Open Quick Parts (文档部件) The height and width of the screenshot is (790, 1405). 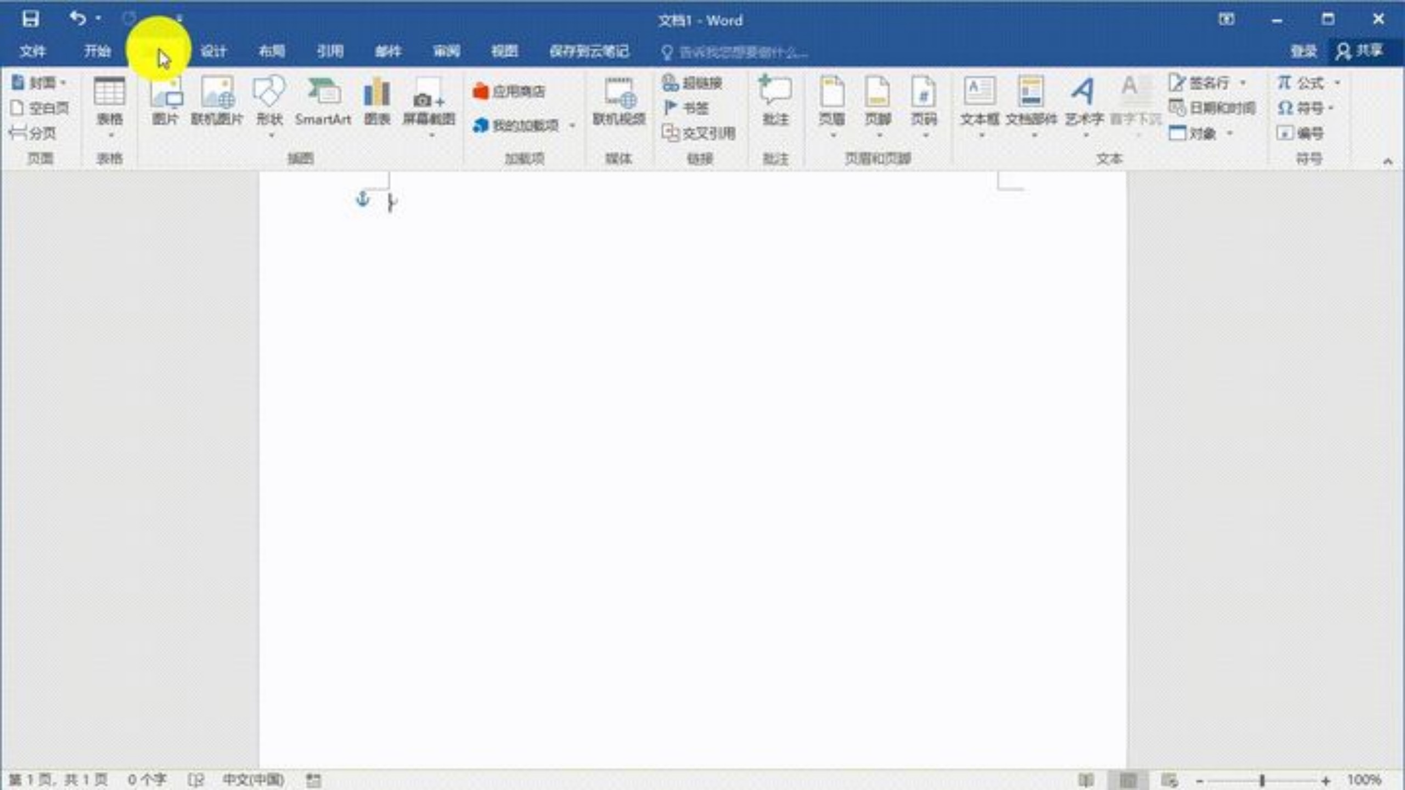click(1031, 108)
